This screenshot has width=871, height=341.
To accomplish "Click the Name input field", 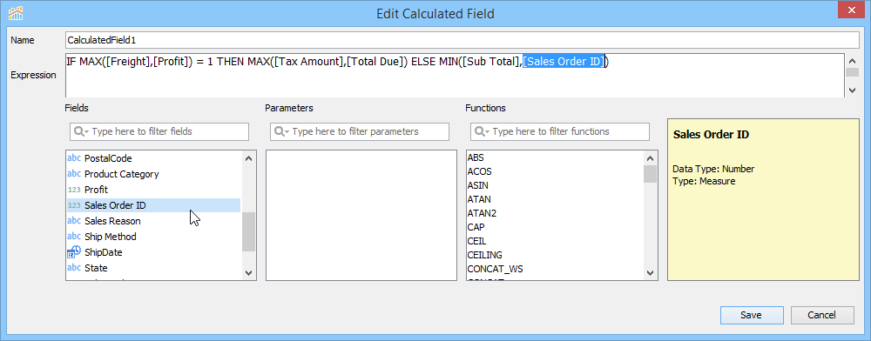I will (x=463, y=40).
